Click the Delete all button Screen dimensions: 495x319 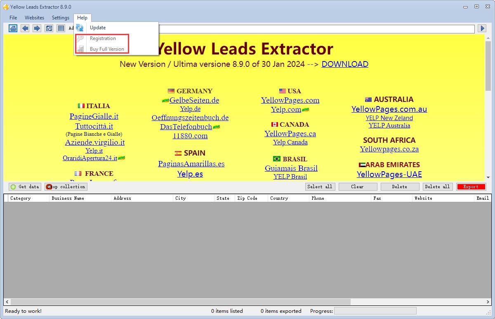(x=438, y=187)
